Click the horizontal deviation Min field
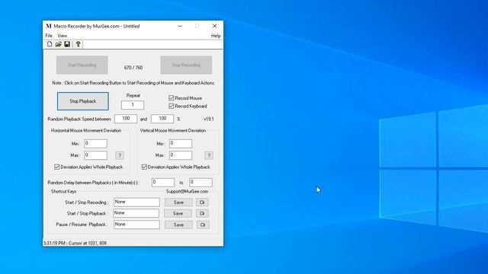Screen dimensions: 488x274 [95, 144]
